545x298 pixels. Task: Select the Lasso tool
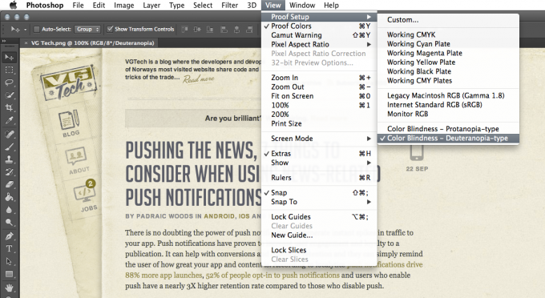[9, 83]
